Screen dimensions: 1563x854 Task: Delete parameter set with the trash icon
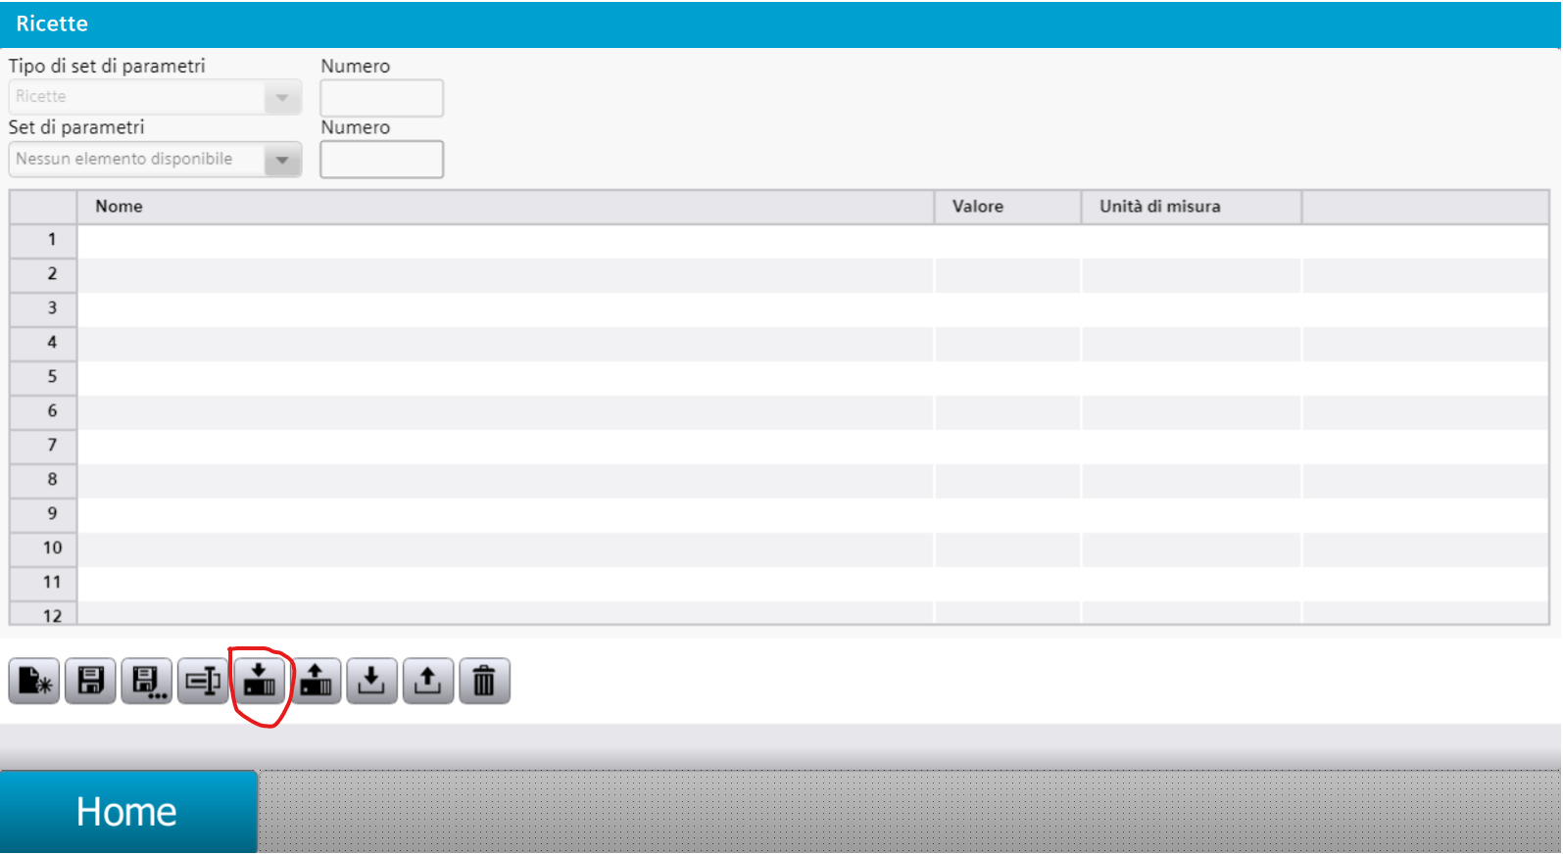click(484, 681)
